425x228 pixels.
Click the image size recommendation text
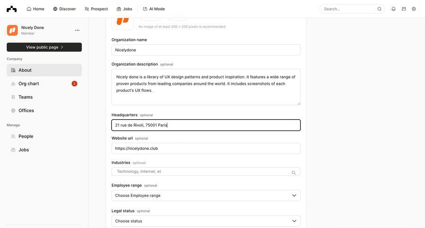coord(182,26)
